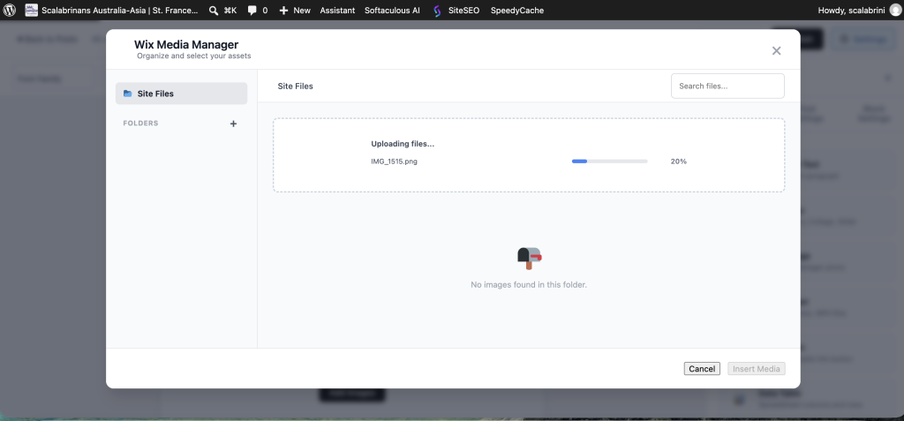The image size is (904, 421).
Task: Close the Wix Media Manager dialog
Action: click(777, 51)
